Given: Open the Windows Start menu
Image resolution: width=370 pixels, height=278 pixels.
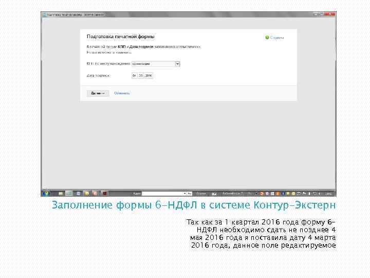Looking at the screenshot, I should 46,193.
